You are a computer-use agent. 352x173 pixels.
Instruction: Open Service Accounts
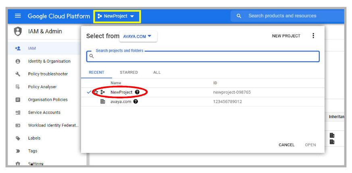pyautogui.click(x=44, y=112)
